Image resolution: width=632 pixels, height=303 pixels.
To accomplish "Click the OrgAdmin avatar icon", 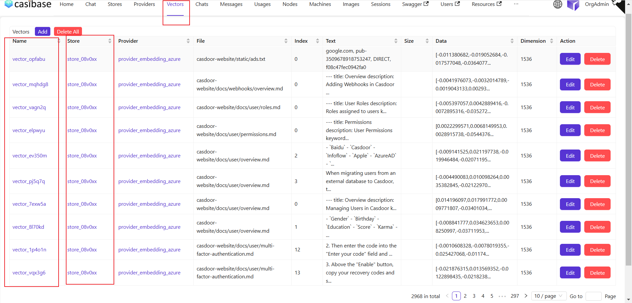I will click(x=573, y=5).
